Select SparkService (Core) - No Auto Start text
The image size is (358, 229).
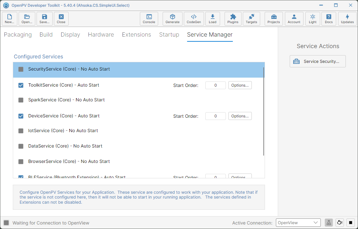tap(66, 100)
